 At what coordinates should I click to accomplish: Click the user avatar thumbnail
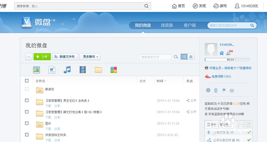click(x=211, y=49)
